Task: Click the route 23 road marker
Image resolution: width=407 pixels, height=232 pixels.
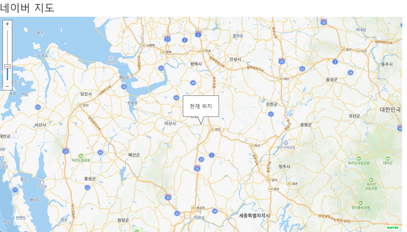Action: point(201,159)
